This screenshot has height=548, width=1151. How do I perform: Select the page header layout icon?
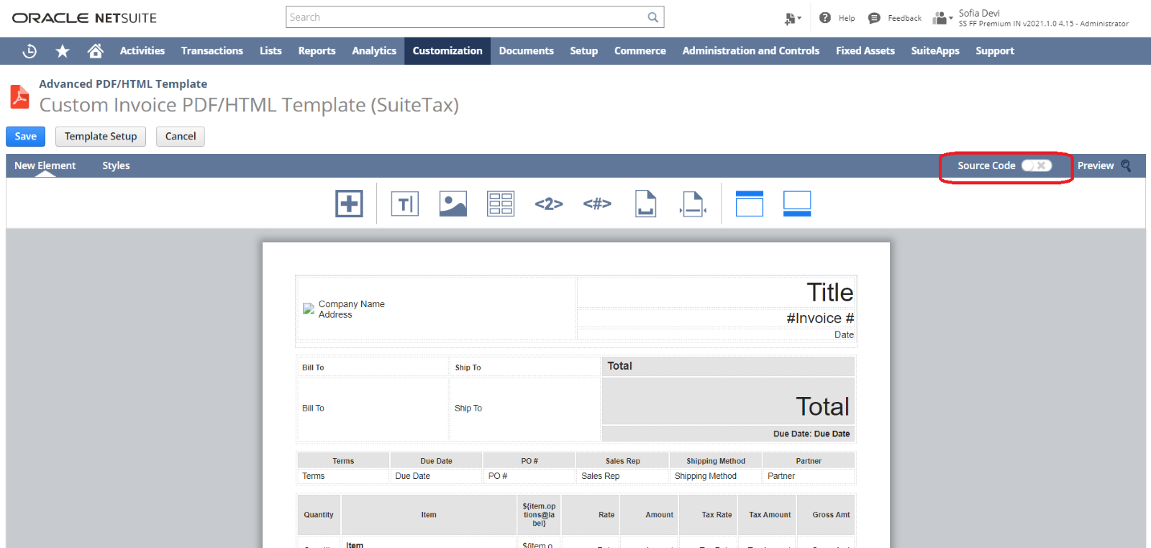749,204
